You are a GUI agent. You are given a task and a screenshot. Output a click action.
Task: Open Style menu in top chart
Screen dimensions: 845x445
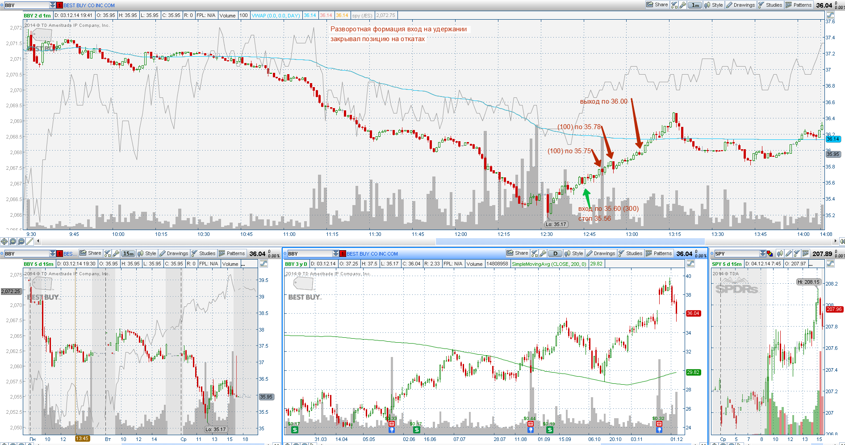[x=713, y=5]
